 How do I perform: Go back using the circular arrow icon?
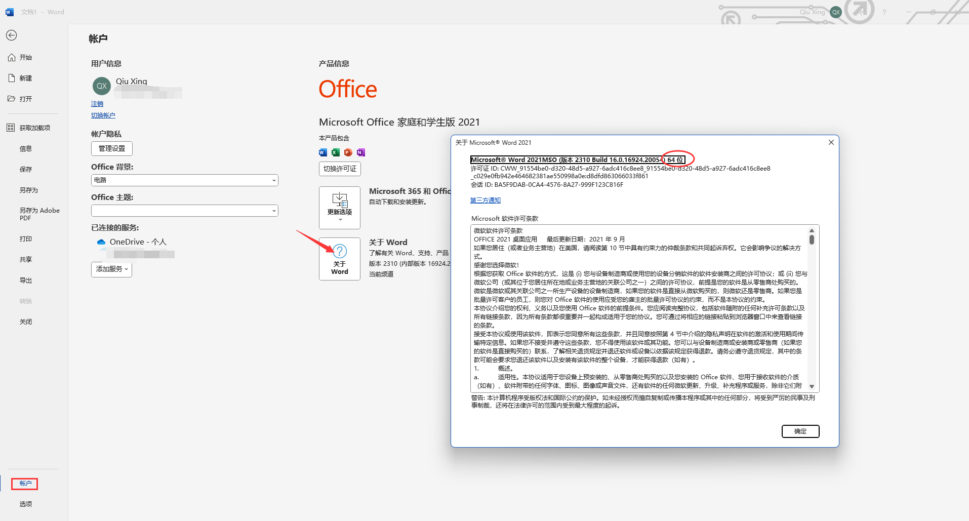(11, 35)
